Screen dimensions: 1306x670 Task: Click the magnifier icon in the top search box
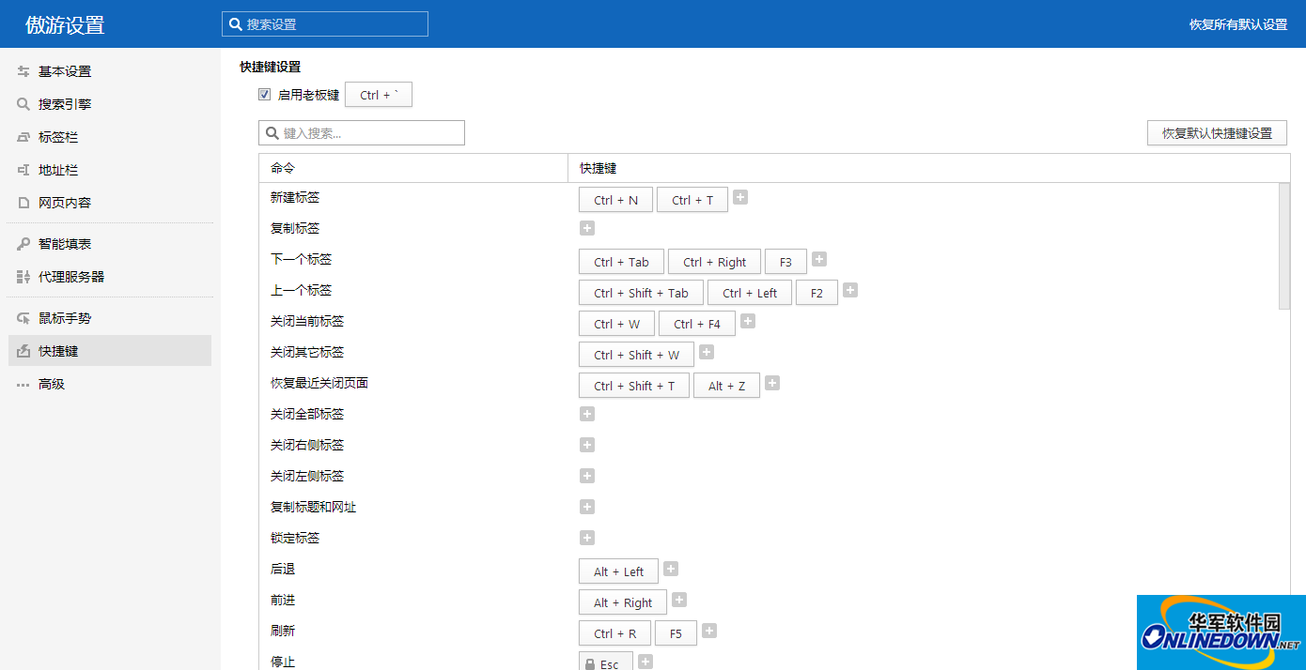pos(235,23)
